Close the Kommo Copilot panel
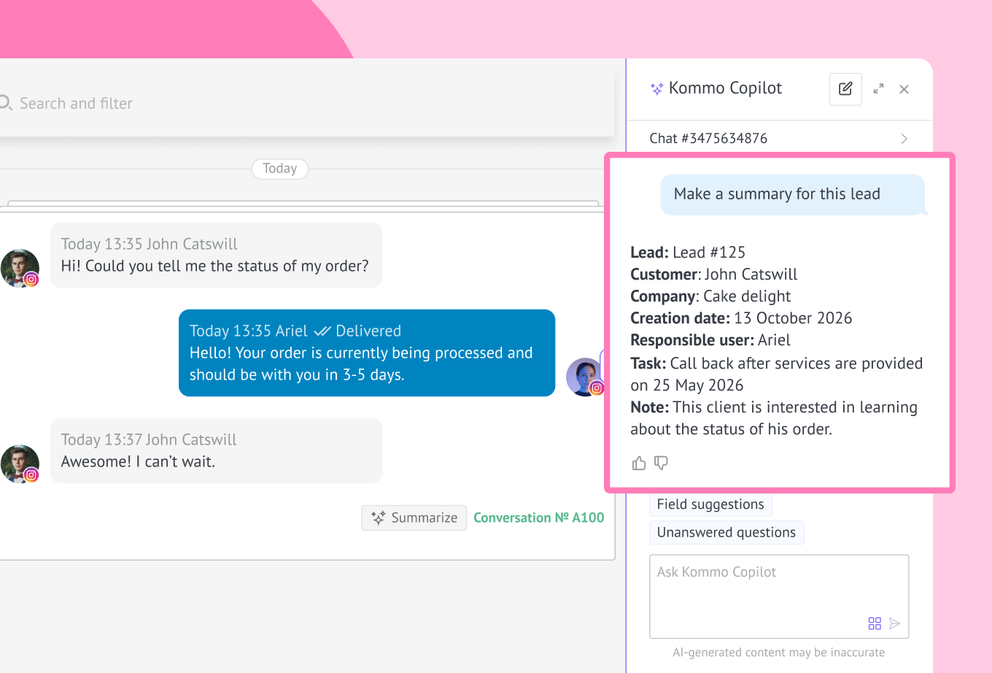 (x=904, y=89)
